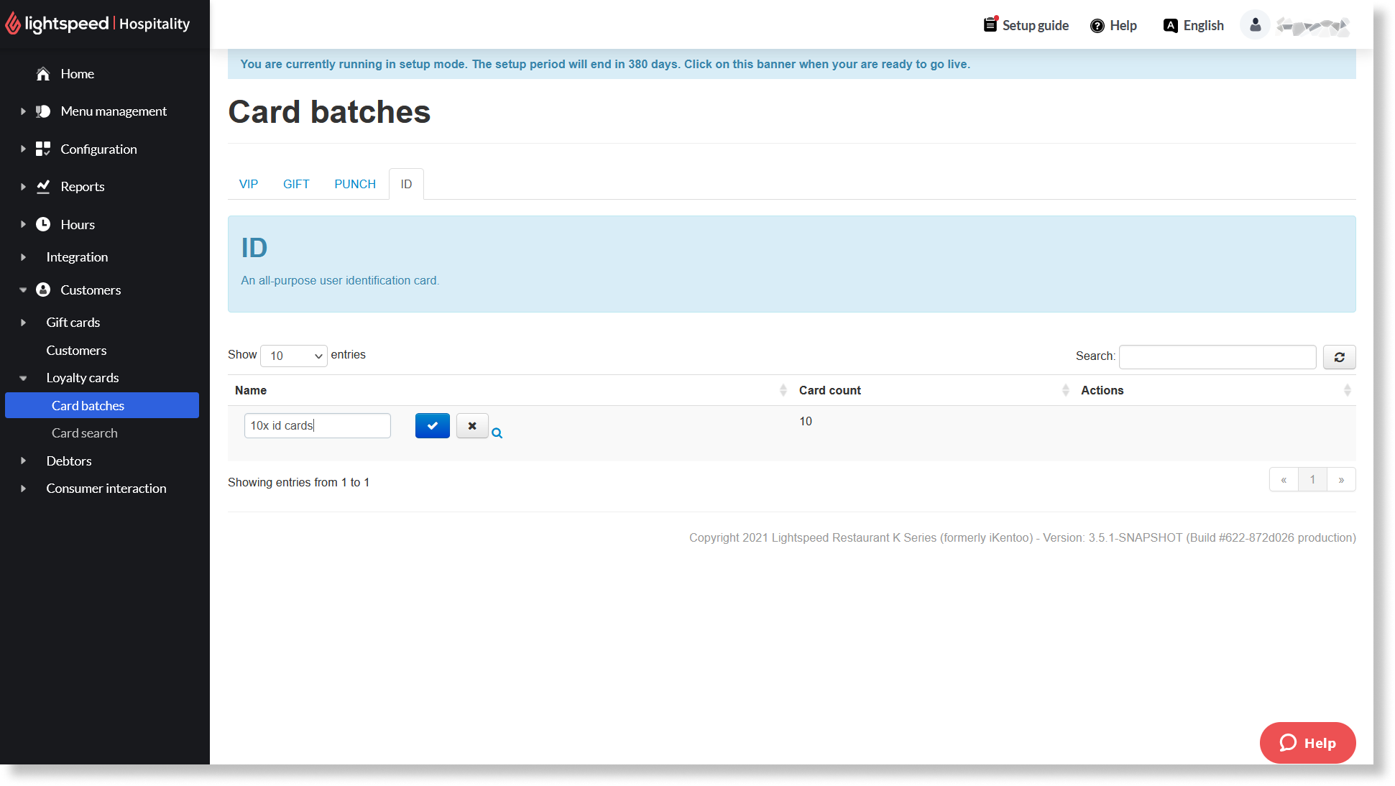The width and height of the screenshot is (1395, 786).
Task: Open Card search in sidebar
Action: [85, 433]
